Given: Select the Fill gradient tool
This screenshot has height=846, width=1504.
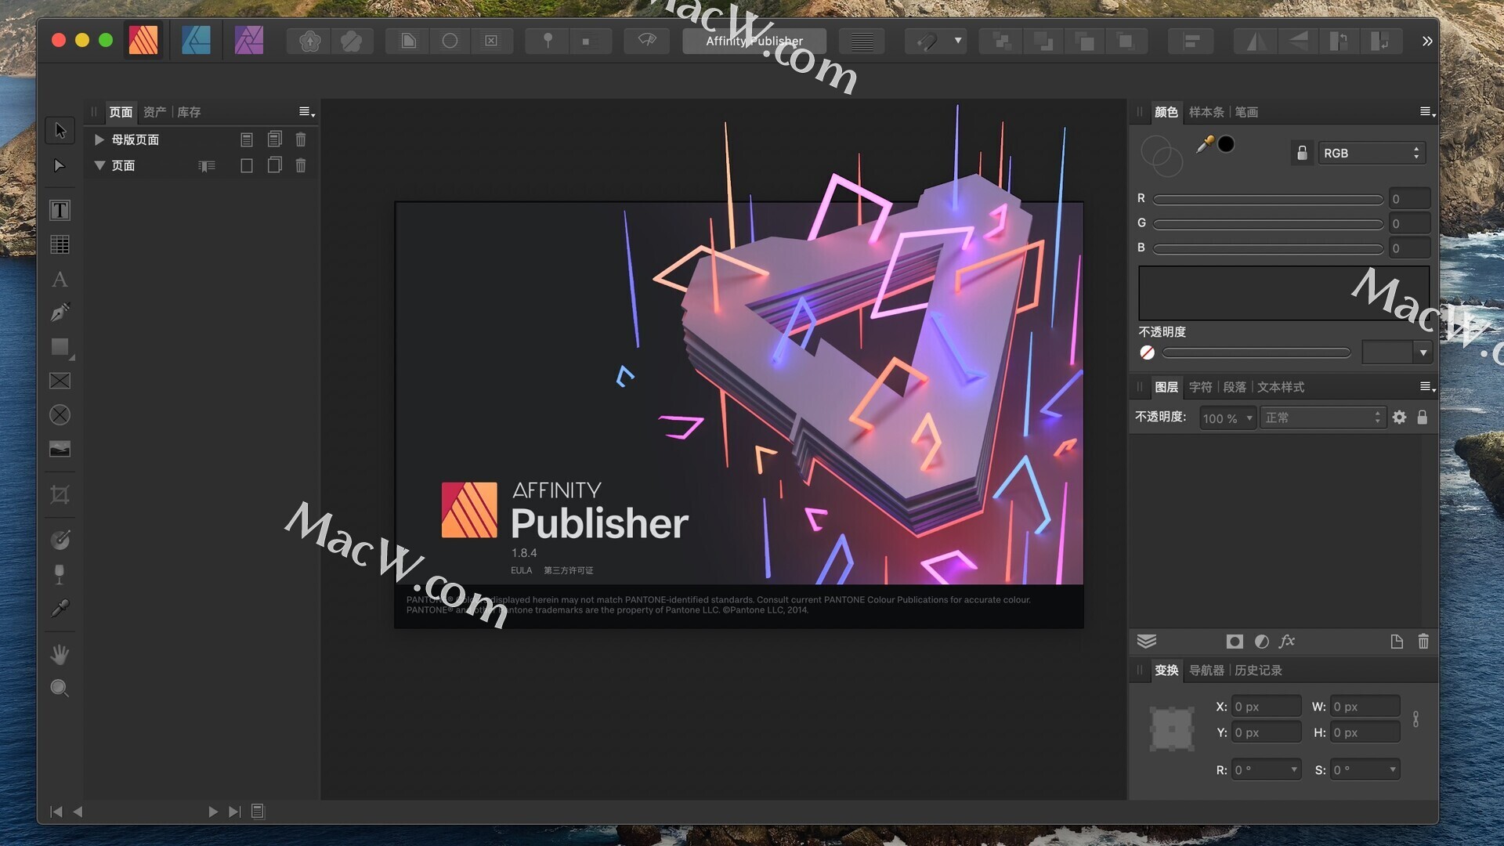Looking at the screenshot, I should pos(60,540).
